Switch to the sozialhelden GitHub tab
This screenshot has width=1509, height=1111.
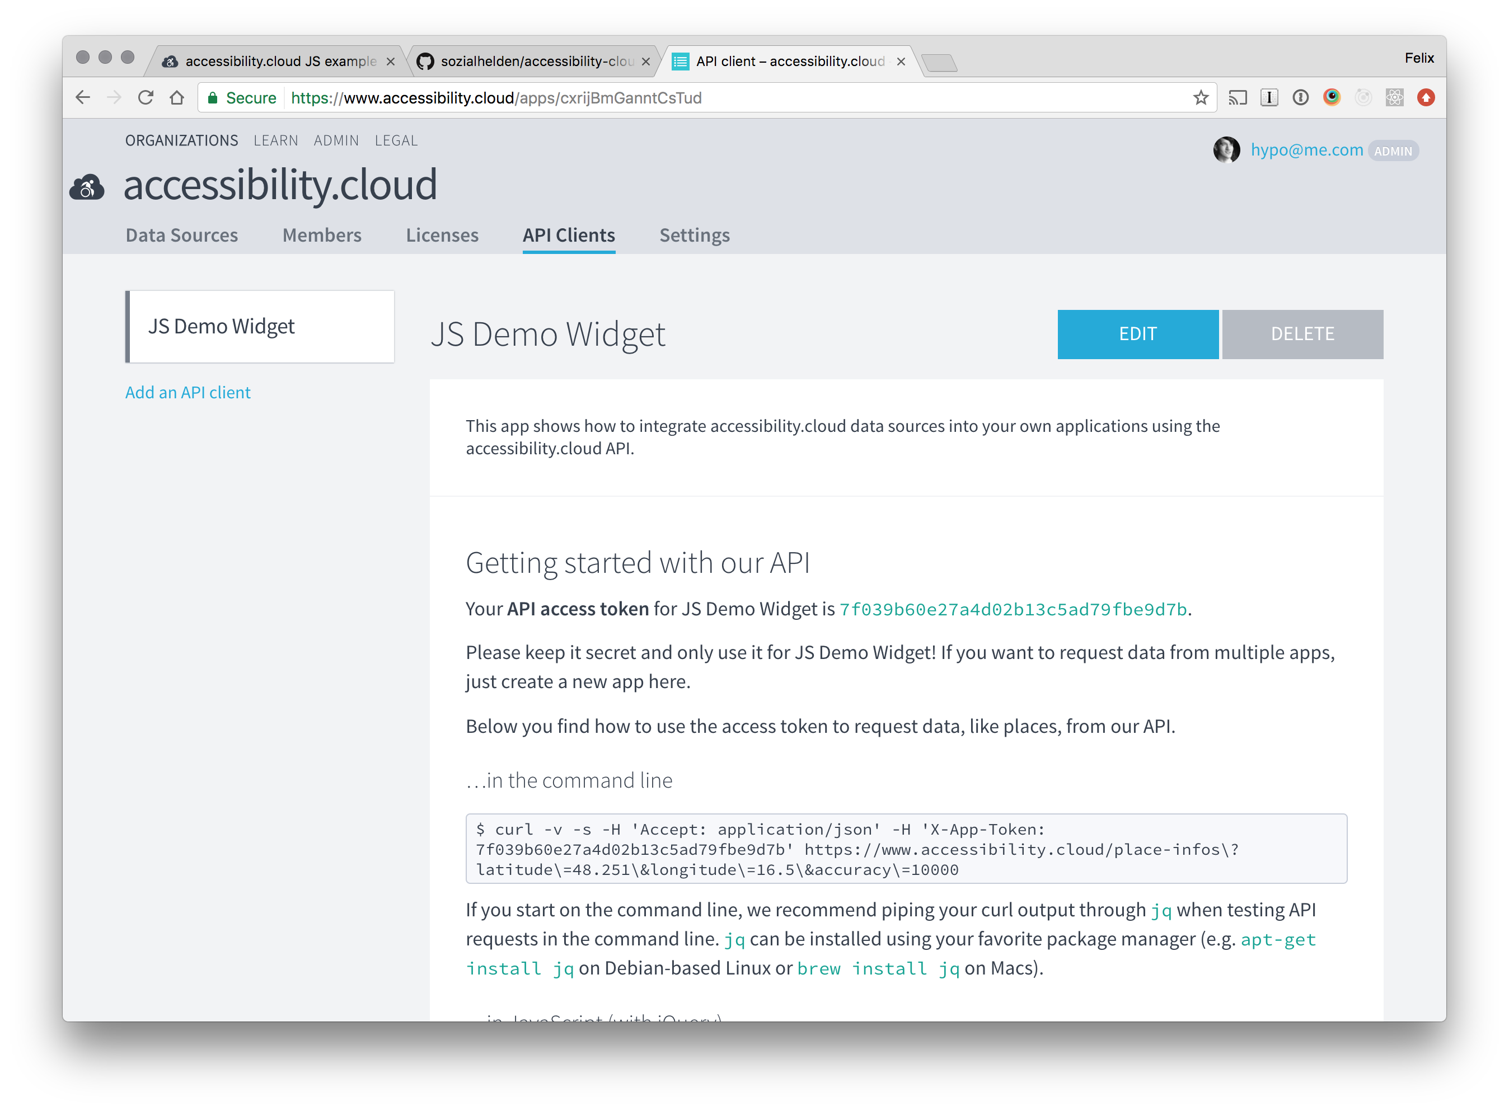pyautogui.click(x=535, y=61)
